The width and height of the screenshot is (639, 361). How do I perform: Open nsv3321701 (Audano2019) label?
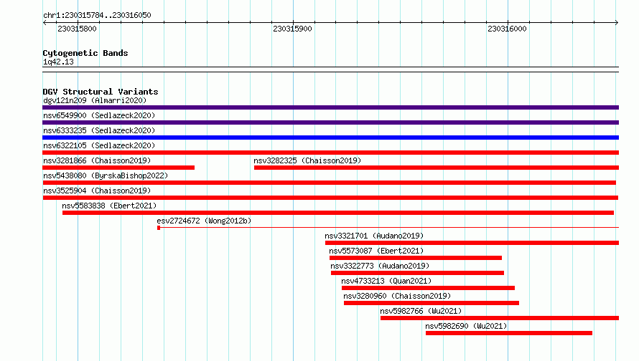pyautogui.click(x=374, y=236)
